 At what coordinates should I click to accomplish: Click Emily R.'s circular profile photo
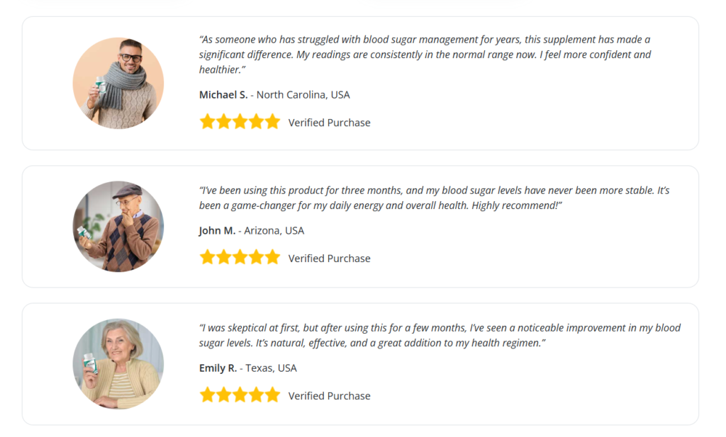coord(118,363)
